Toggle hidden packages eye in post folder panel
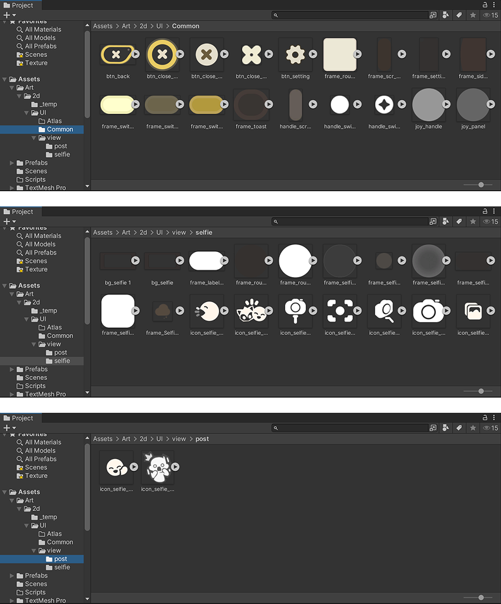 point(491,428)
